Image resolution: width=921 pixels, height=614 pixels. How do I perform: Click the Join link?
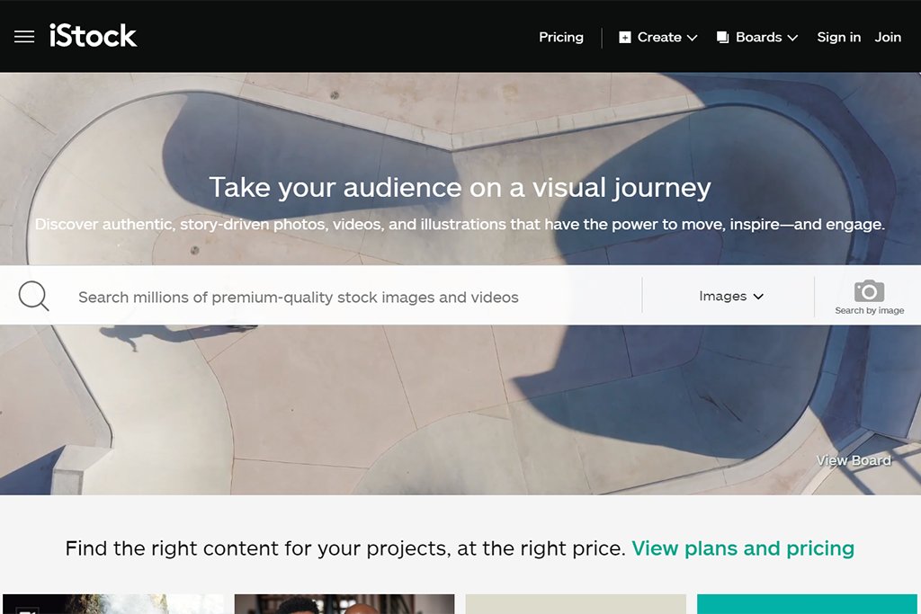click(x=888, y=37)
